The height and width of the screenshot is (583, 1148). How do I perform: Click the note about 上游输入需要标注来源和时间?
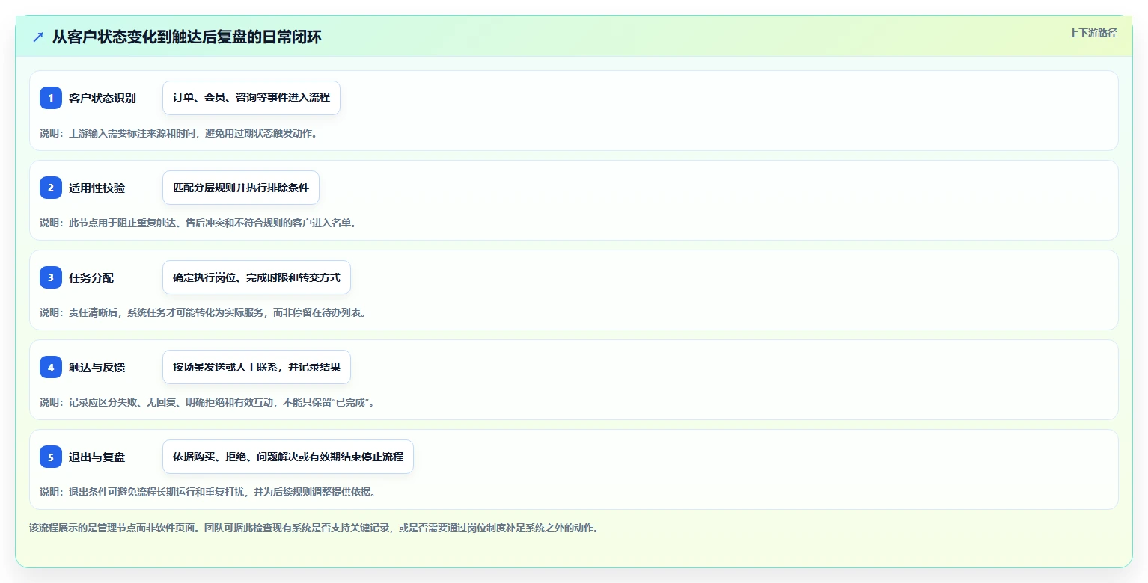tap(179, 133)
